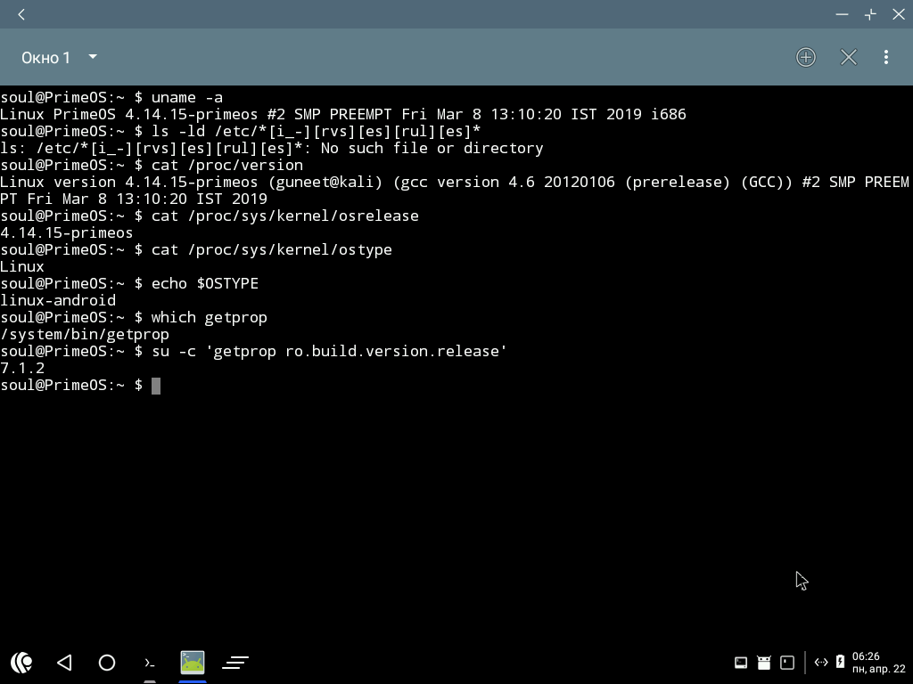Go back using the title bar arrow
The image size is (913, 684).
[x=21, y=14]
